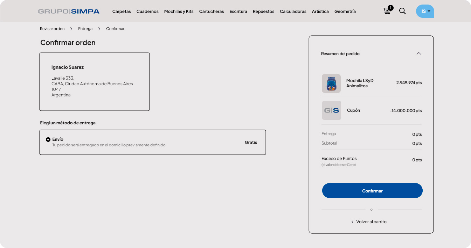Open the IS user account dropdown
Viewport: 471px width, 248px height.
click(425, 11)
